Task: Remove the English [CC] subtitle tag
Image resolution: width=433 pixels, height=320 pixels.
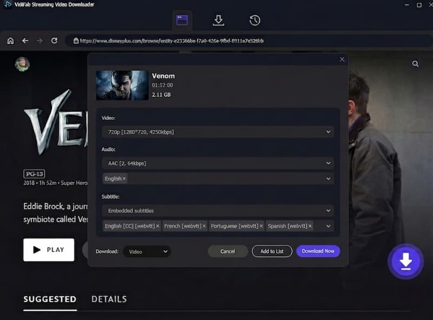Action: click(x=158, y=226)
